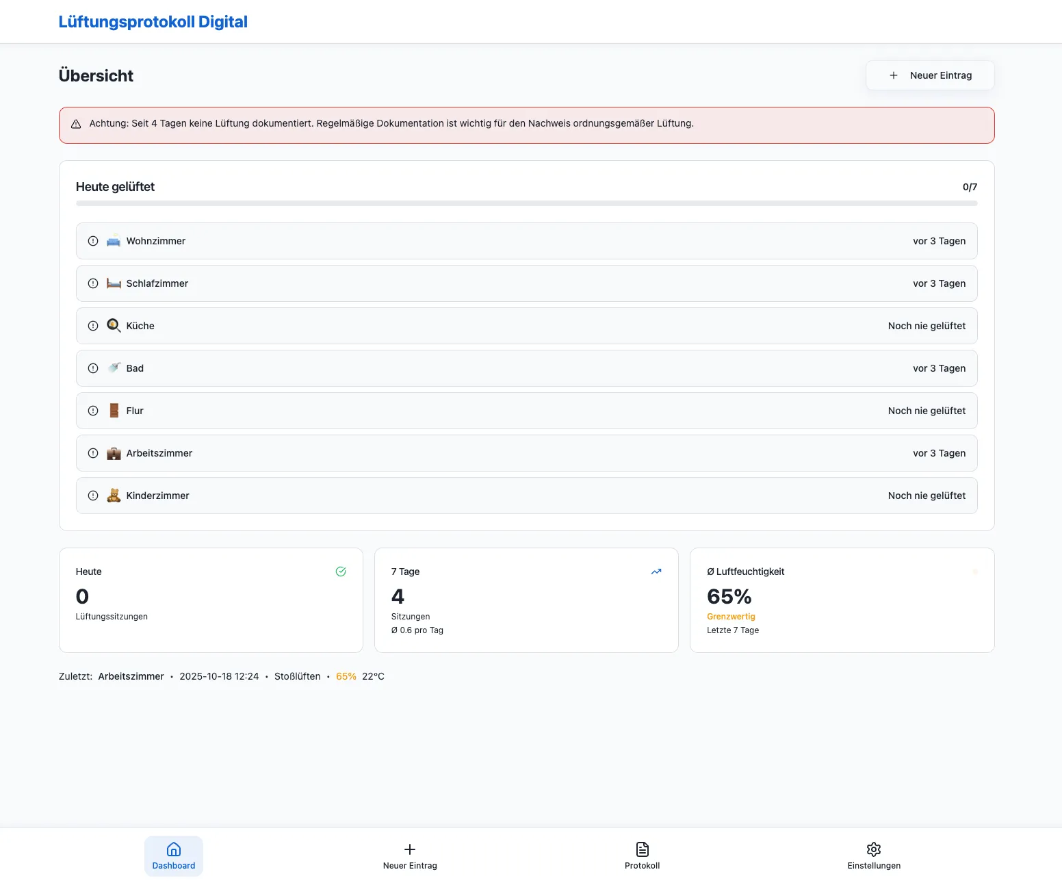This screenshot has height=885, width=1062.
Task: Select the Bad room row
Action: pyautogui.click(x=526, y=368)
